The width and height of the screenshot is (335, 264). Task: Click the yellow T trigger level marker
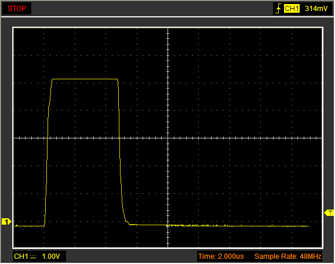[x=329, y=213]
